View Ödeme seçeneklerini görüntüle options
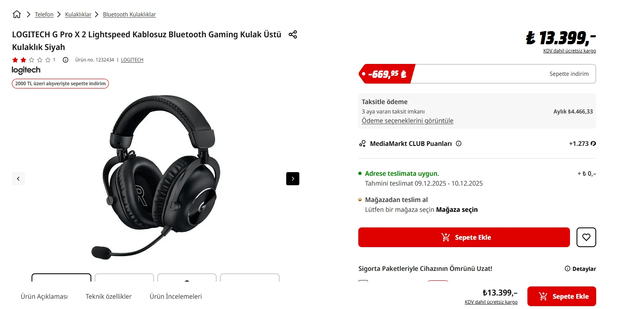 point(407,121)
